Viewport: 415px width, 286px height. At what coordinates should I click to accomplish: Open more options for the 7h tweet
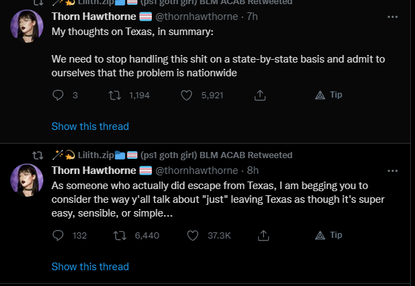pyautogui.click(x=392, y=17)
